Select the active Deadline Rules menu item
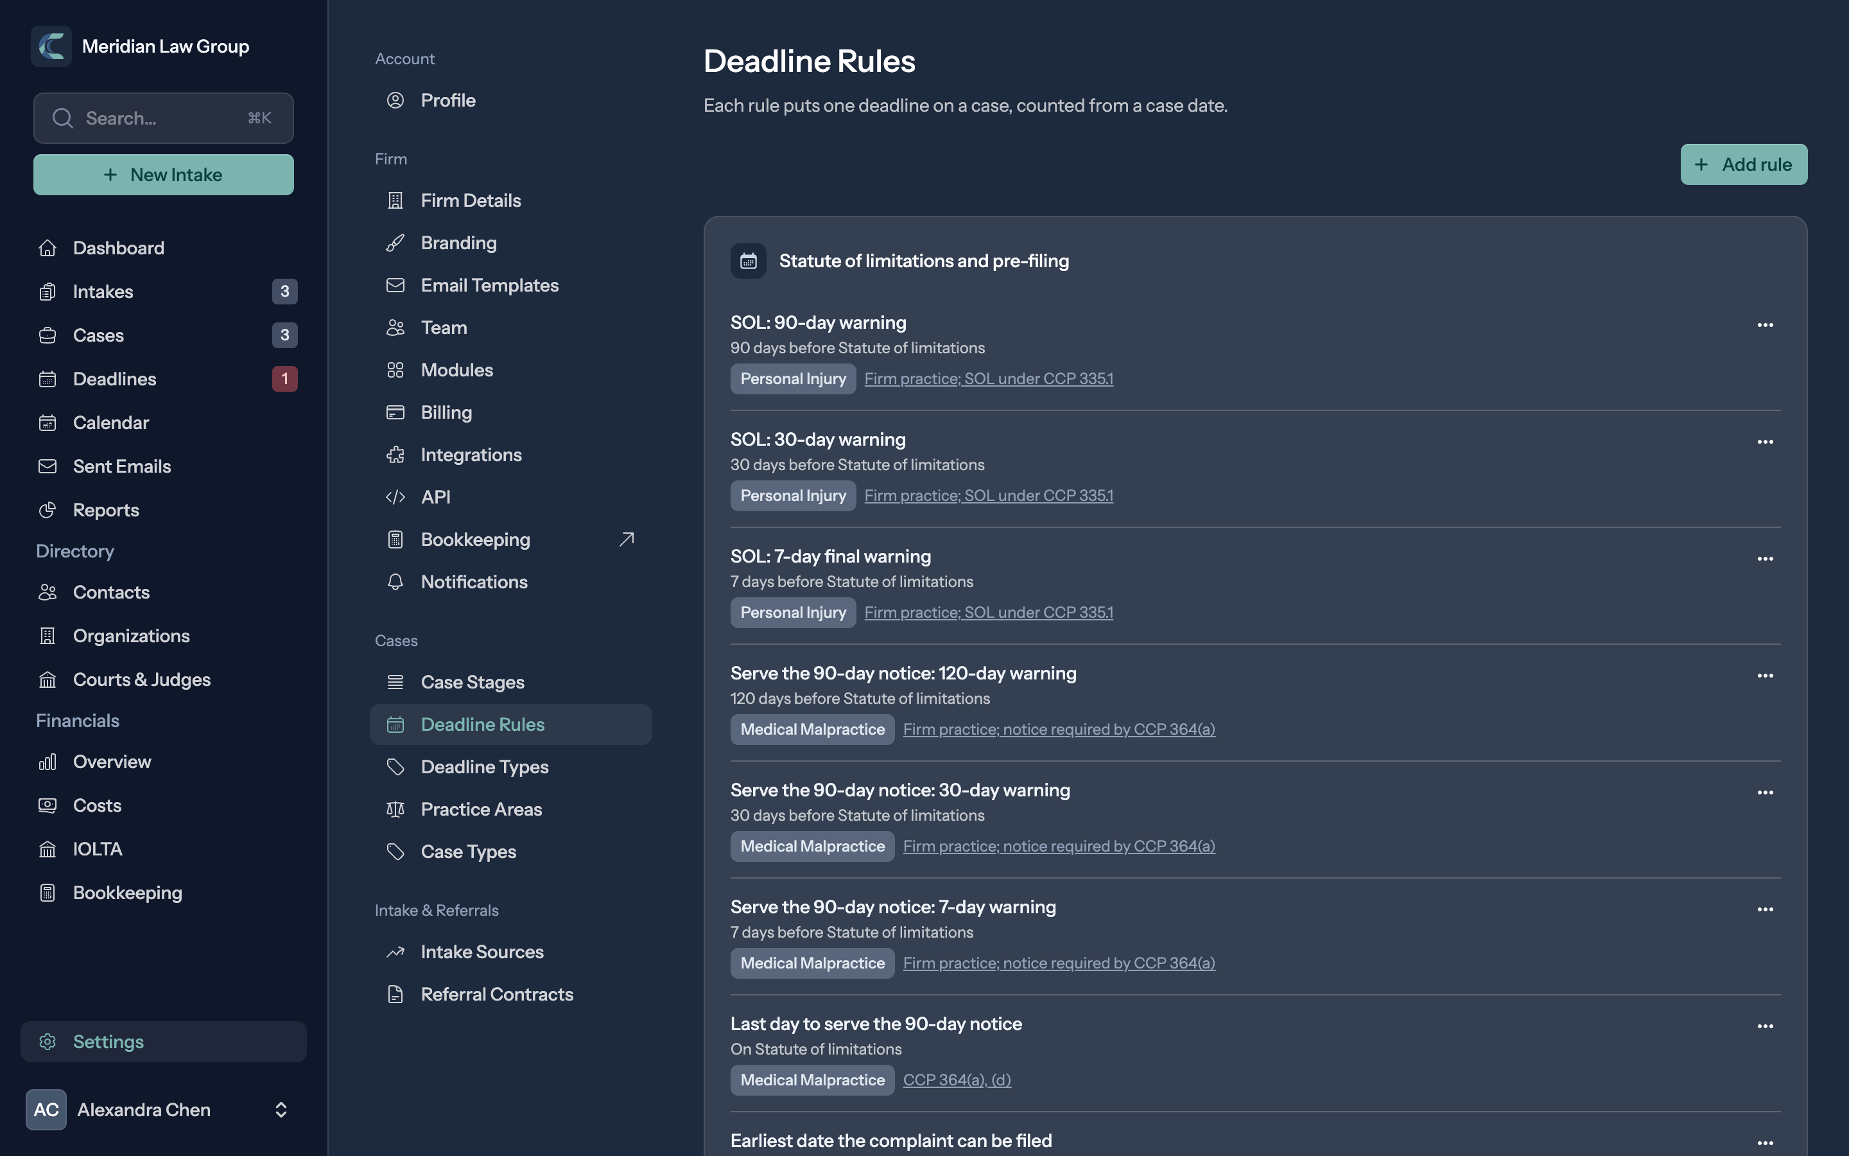The width and height of the screenshot is (1849, 1156). click(510, 724)
